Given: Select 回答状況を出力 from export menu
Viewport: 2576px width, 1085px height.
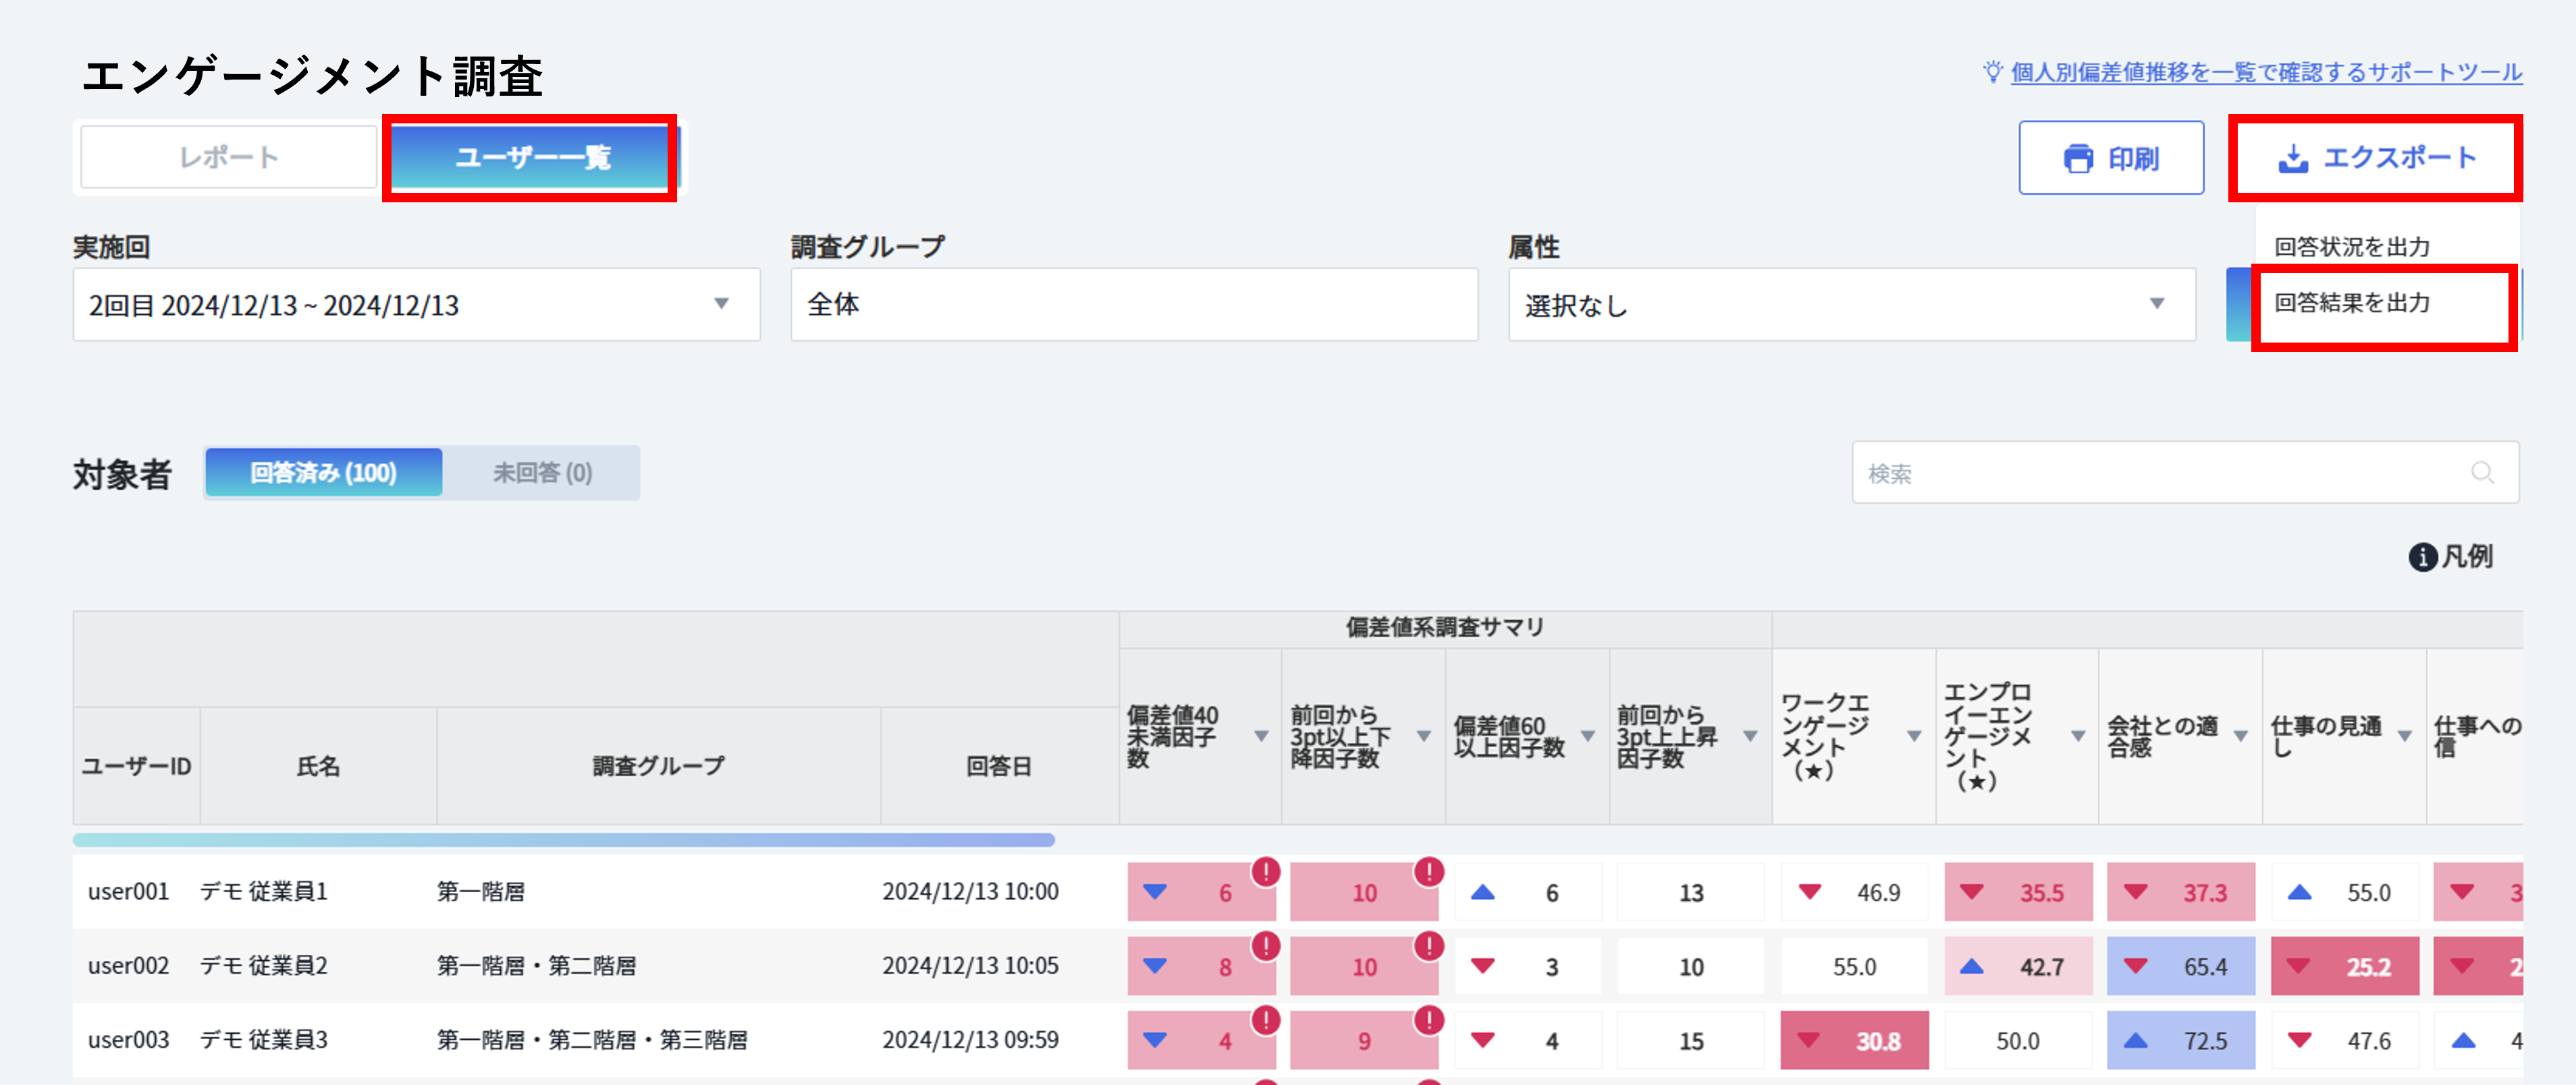Looking at the screenshot, I should pyautogui.click(x=2351, y=247).
